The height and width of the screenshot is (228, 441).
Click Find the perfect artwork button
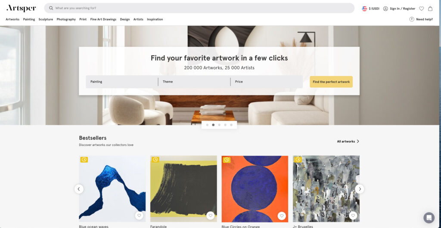331,82
